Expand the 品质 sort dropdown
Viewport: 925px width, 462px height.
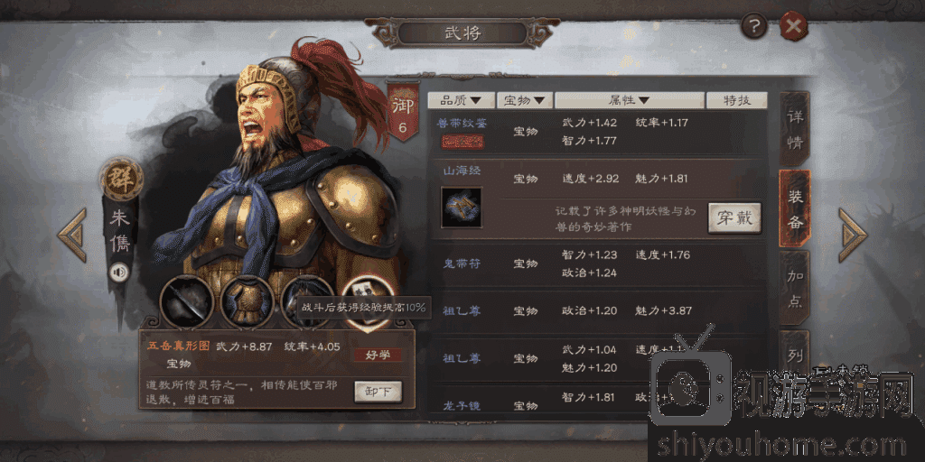[x=461, y=100]
